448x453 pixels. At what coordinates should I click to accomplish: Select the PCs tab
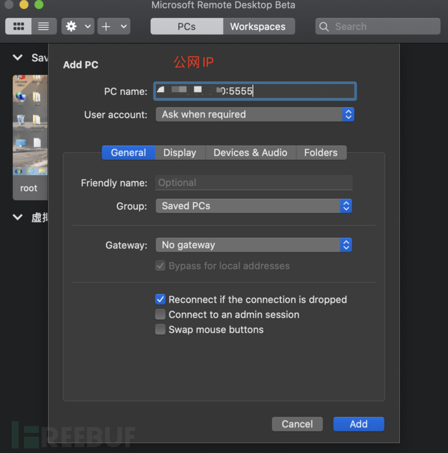(186, 27)
